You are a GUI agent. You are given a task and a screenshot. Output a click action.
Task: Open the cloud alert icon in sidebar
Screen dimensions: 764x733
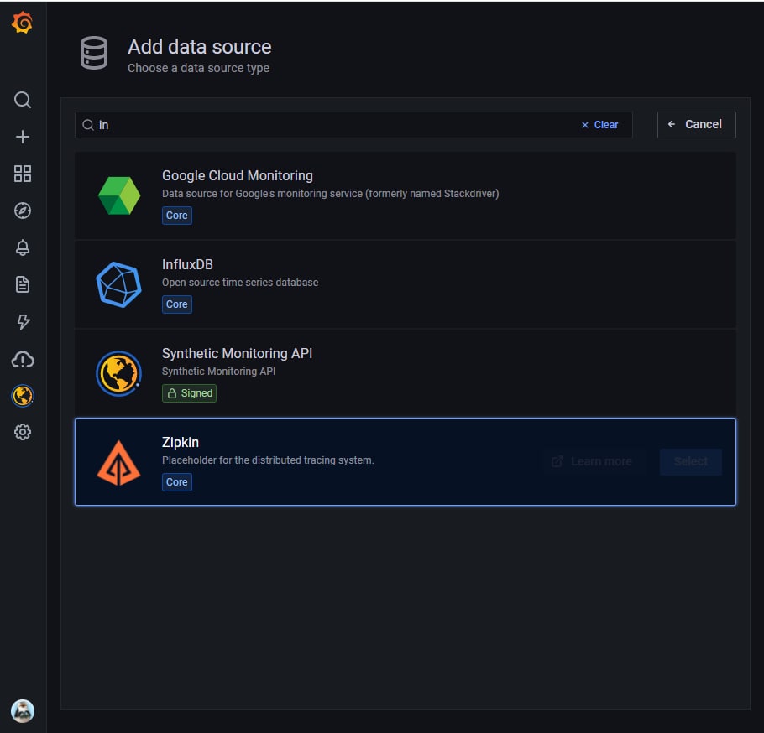(x=23, y=360)
